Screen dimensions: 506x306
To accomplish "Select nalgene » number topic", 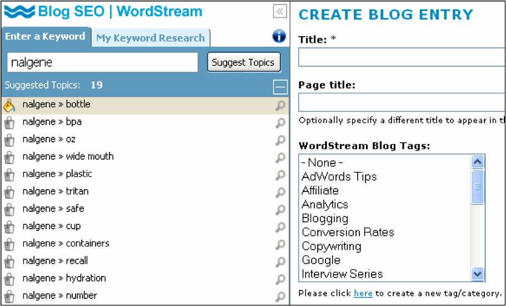I will pyautogui.click(x=59, y=295).
